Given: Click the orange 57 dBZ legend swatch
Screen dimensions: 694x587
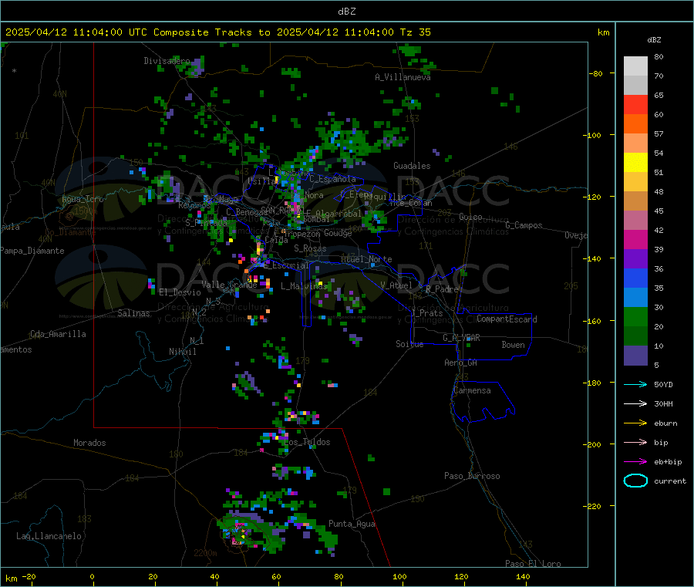Looking at the screenshot, I should 635,124.
